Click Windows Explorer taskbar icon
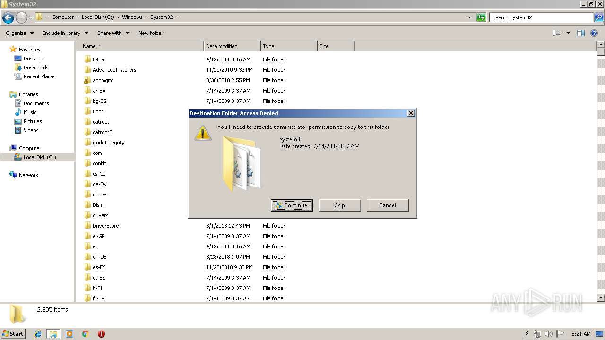The image size is (605, 340). pyautogui.click(x=53, y=334)
